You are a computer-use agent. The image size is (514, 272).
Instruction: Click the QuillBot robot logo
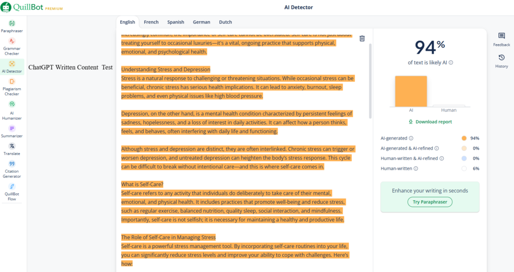tap(6, 7)
